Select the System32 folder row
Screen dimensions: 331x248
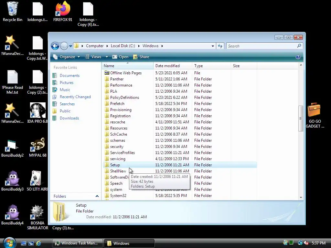(180, 196)
